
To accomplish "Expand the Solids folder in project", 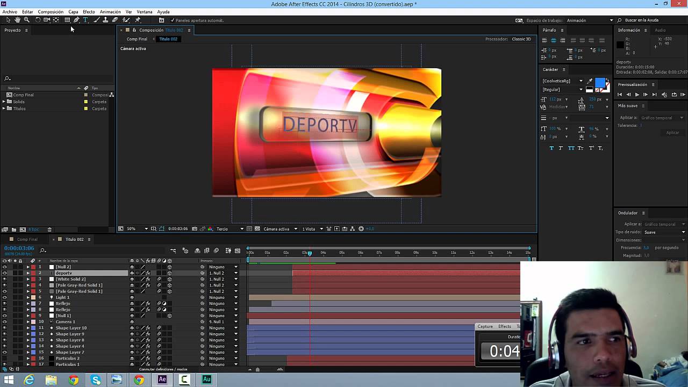I will (x=4, y=102).
